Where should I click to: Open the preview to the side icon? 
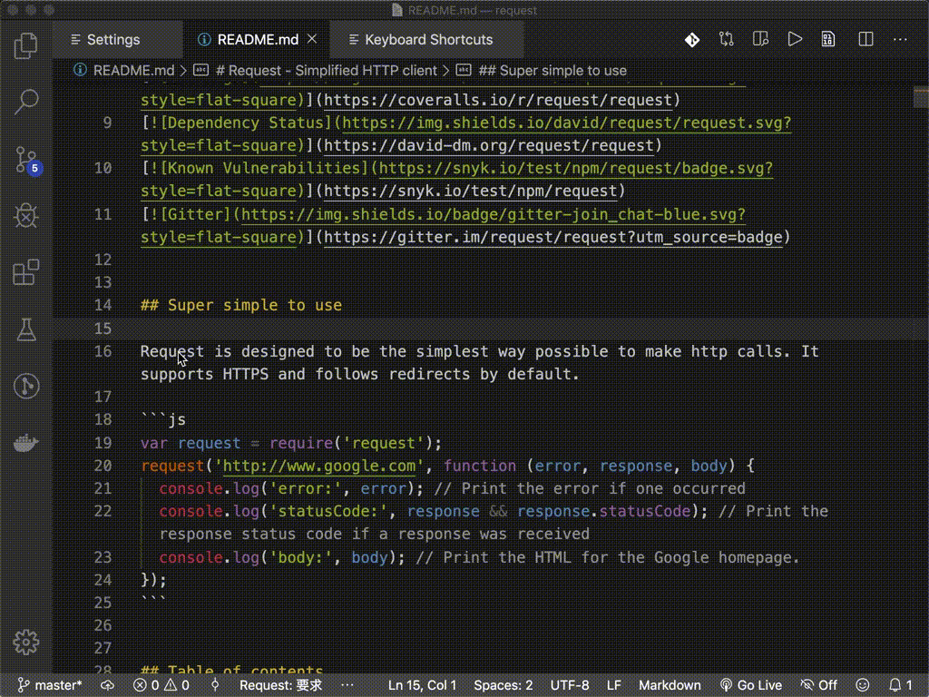[760, 40]
